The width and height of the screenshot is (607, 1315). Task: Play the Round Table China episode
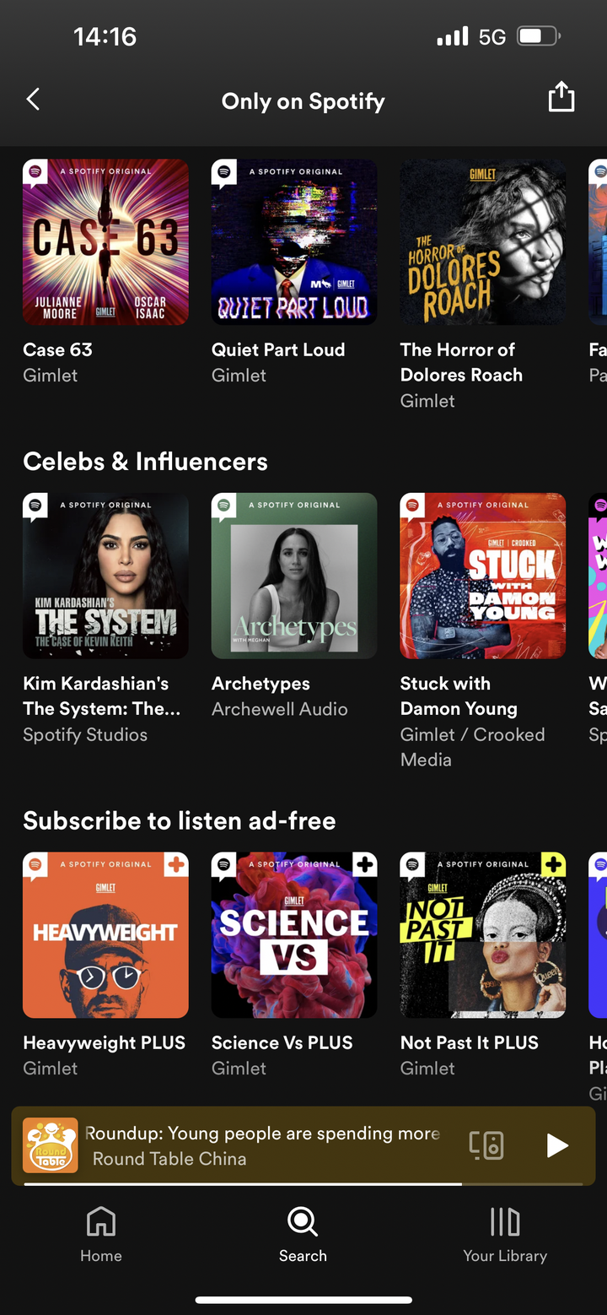(x=556, y=1145)
